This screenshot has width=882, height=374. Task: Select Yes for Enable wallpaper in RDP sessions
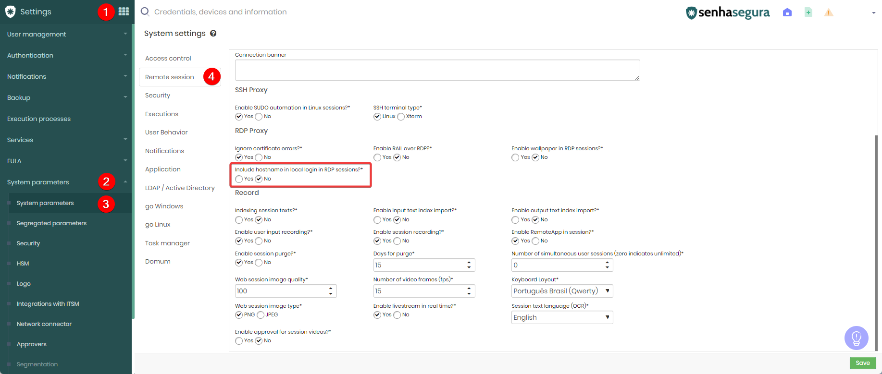[x=515, y=157]
